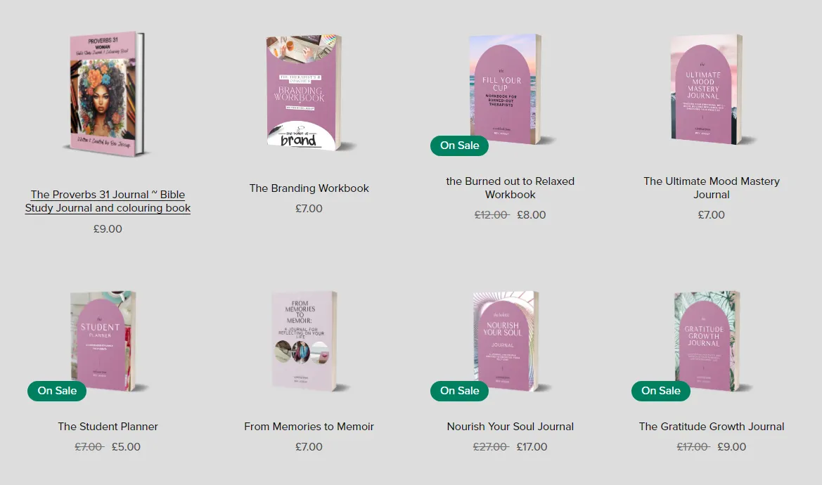
Task: Click On Sale badge on Nourish Your Soul
Action: (459, 391)
